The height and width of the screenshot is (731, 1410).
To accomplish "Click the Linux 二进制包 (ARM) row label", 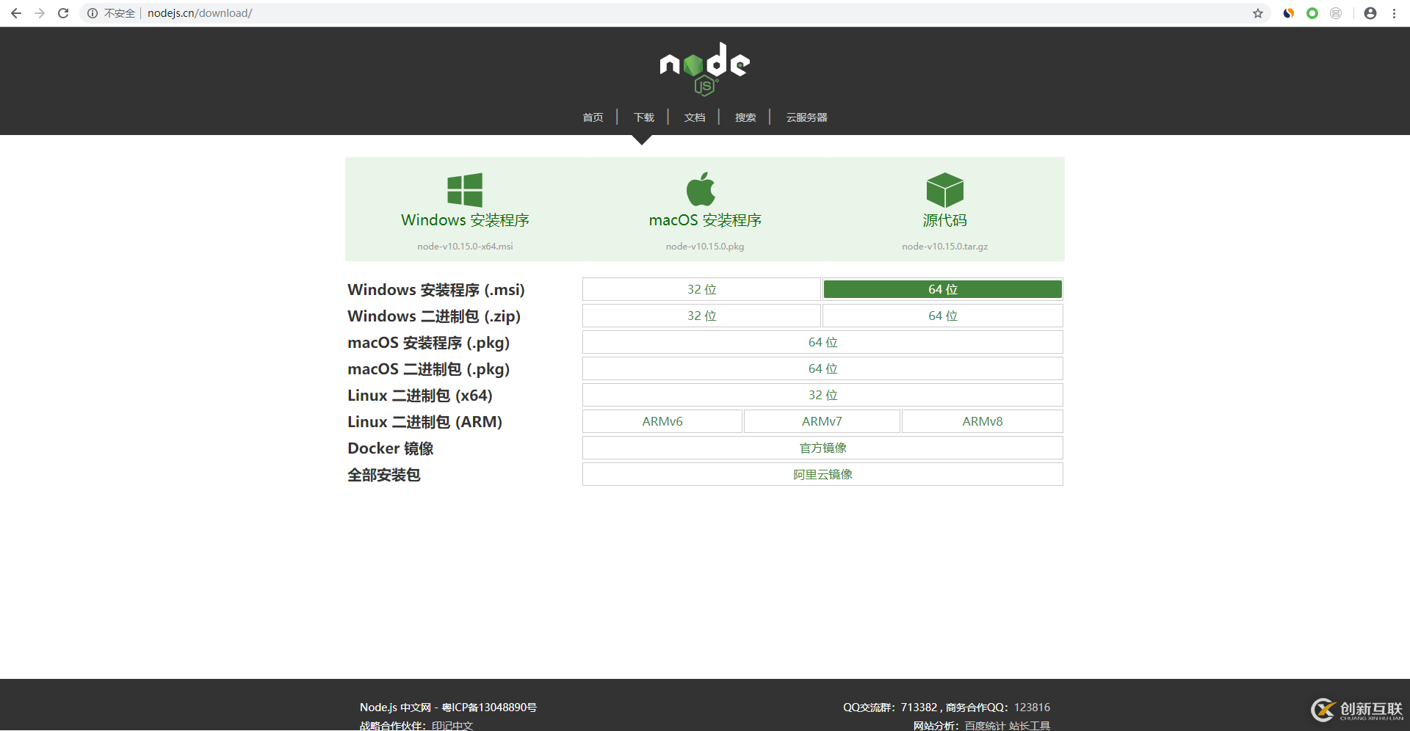I will [x=425, y=422].
